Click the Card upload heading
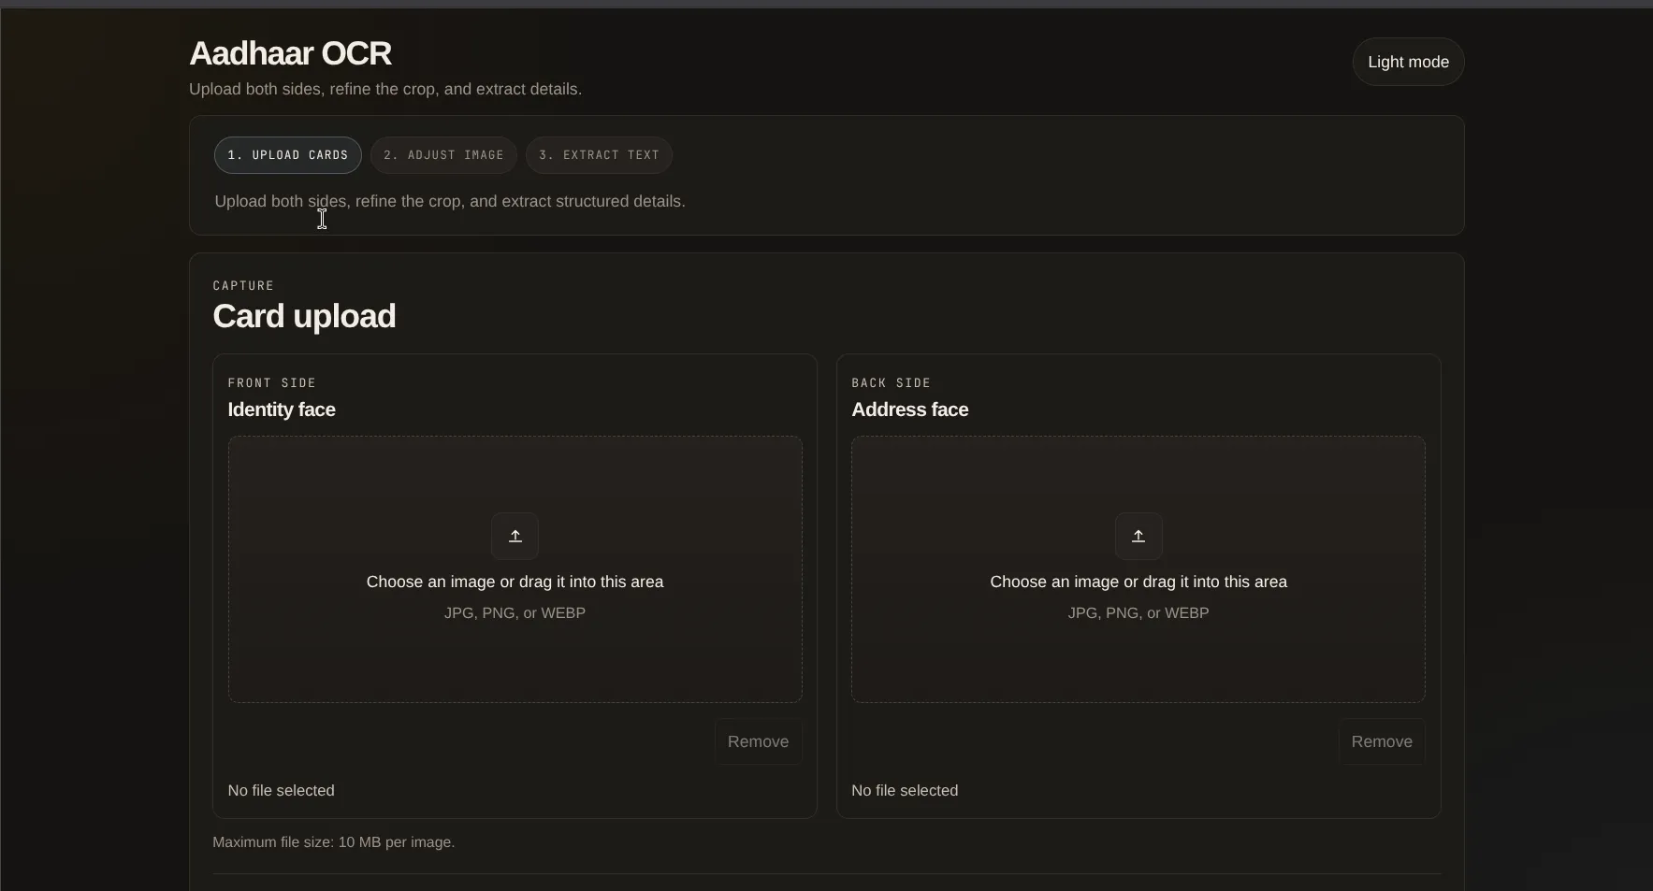This screenshot has height=891, width=1653. click(304, 316)
